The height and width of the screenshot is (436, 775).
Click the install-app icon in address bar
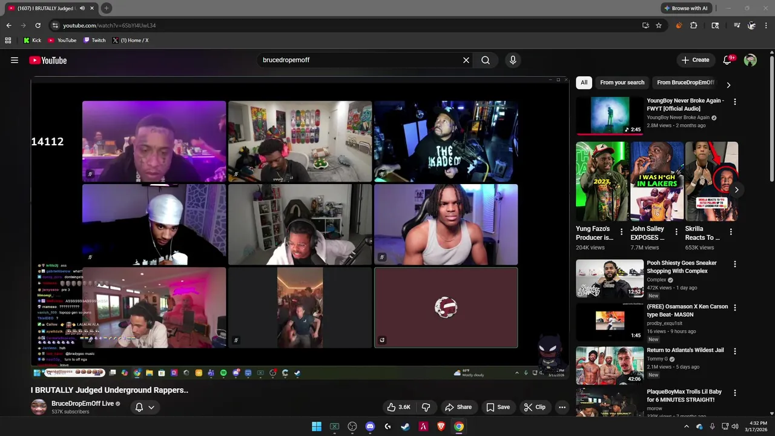(x=645, y=25)
